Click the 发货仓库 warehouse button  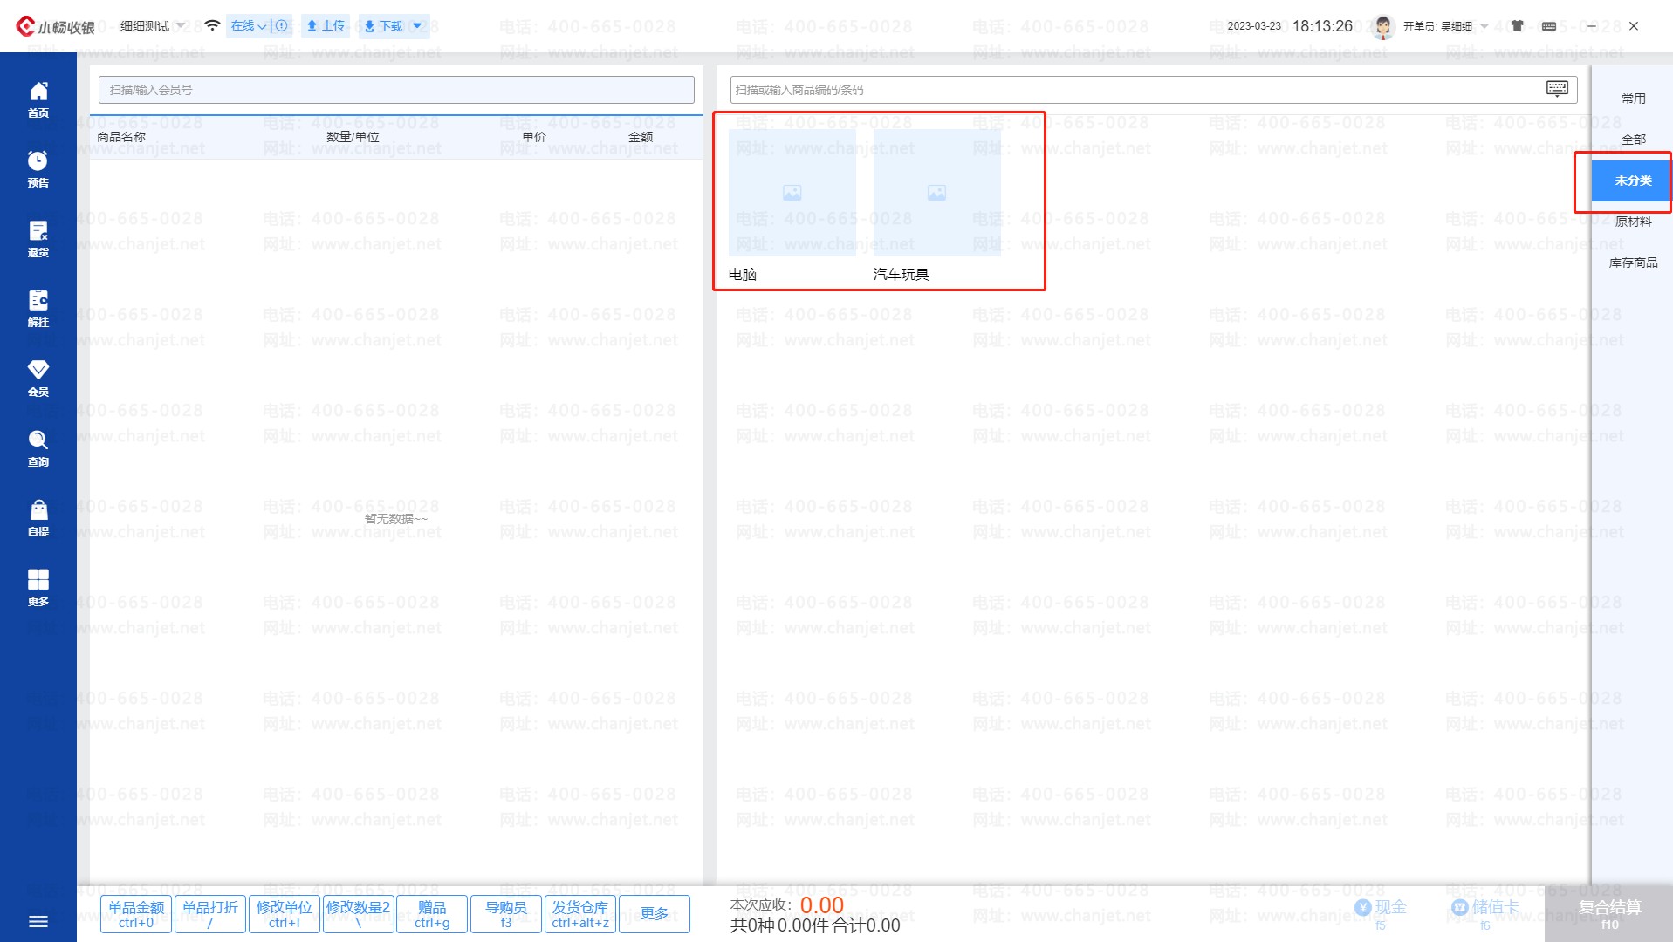(580, 914)
